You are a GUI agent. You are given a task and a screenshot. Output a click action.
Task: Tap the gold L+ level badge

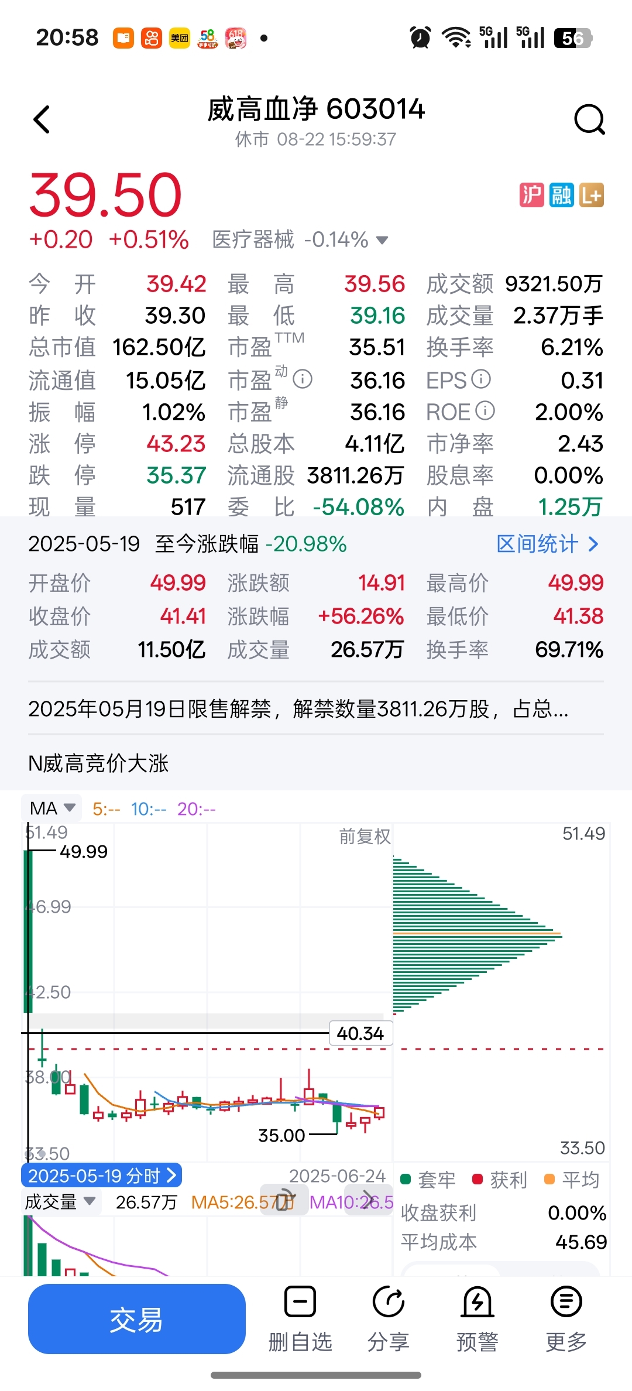592,195
